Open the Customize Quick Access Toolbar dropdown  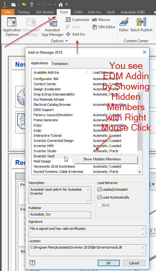(x=67, y=5)
